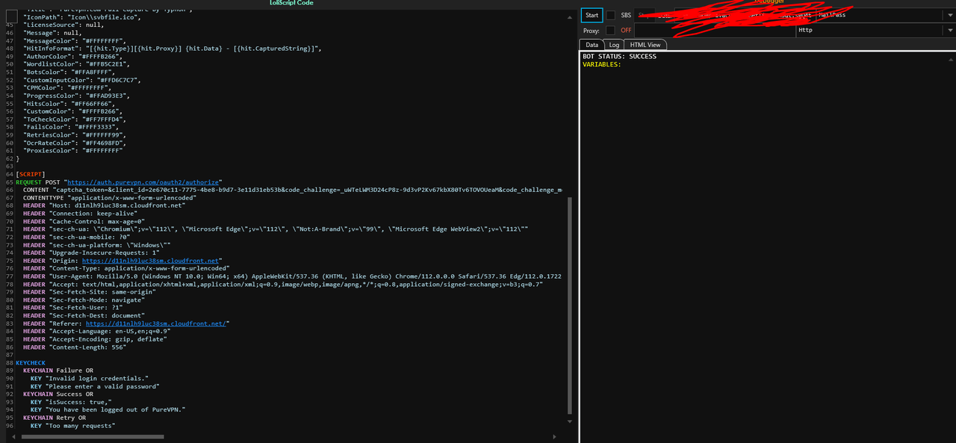This screenshot has width=956, height=443.
Task: Enable the SBS step-by-step checkbox
Action: [610, 15]
